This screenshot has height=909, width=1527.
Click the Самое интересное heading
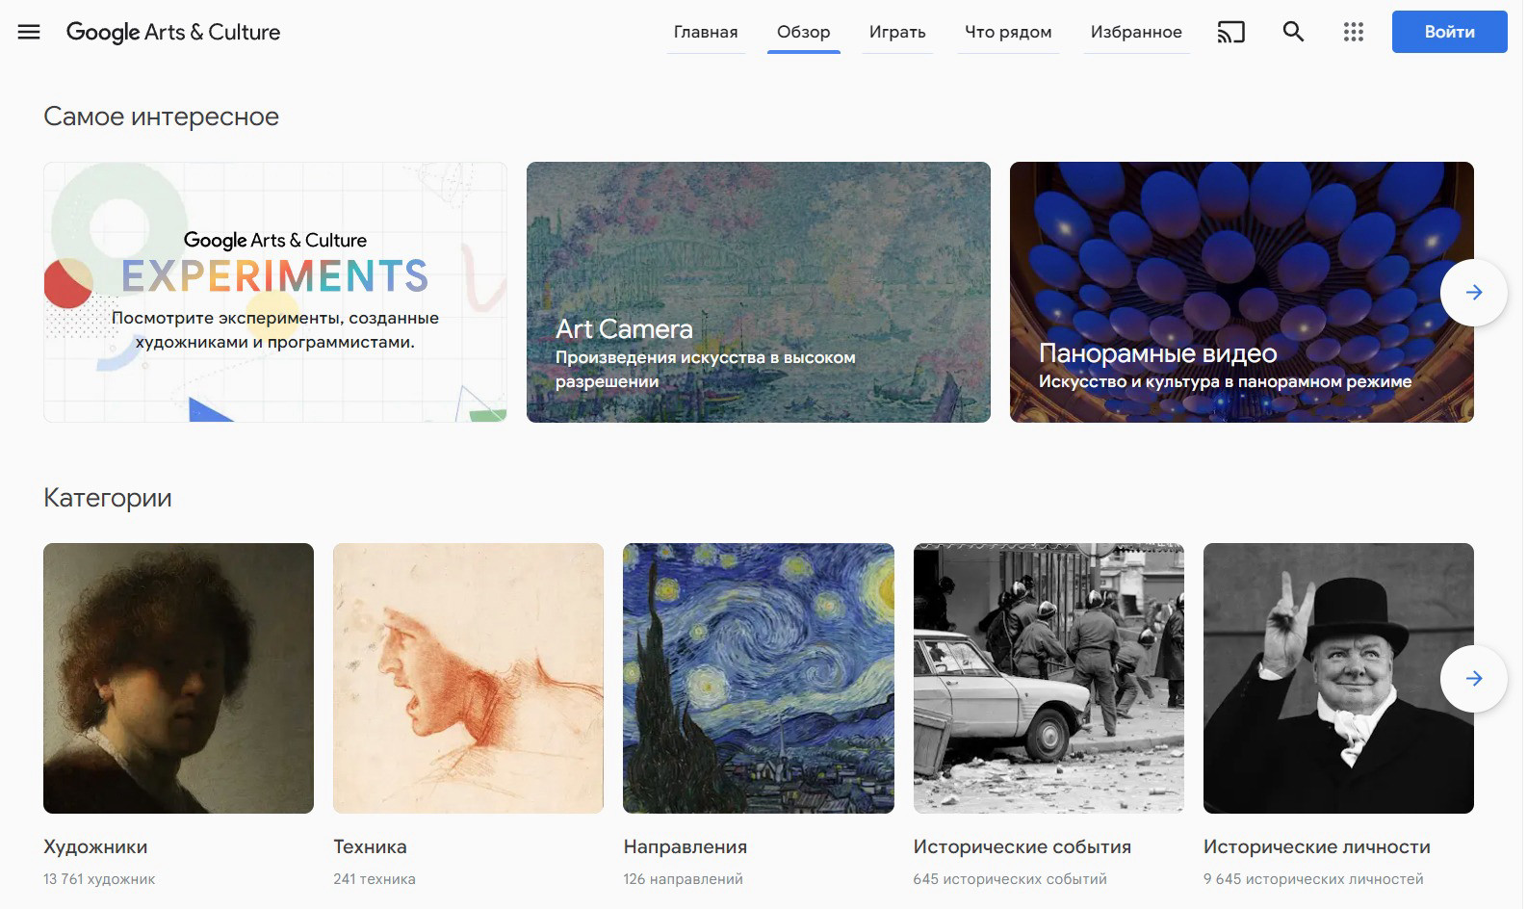(162, 117)
